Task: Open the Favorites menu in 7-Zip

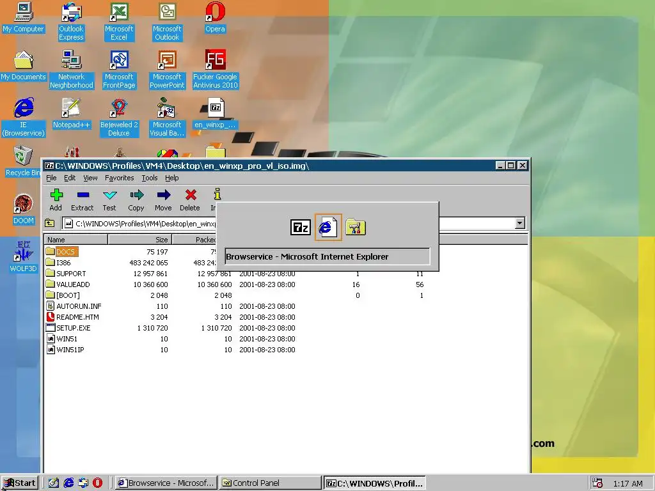Action: [120, 178]
